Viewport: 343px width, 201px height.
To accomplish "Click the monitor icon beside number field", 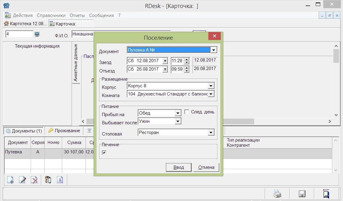I will 37,34.
